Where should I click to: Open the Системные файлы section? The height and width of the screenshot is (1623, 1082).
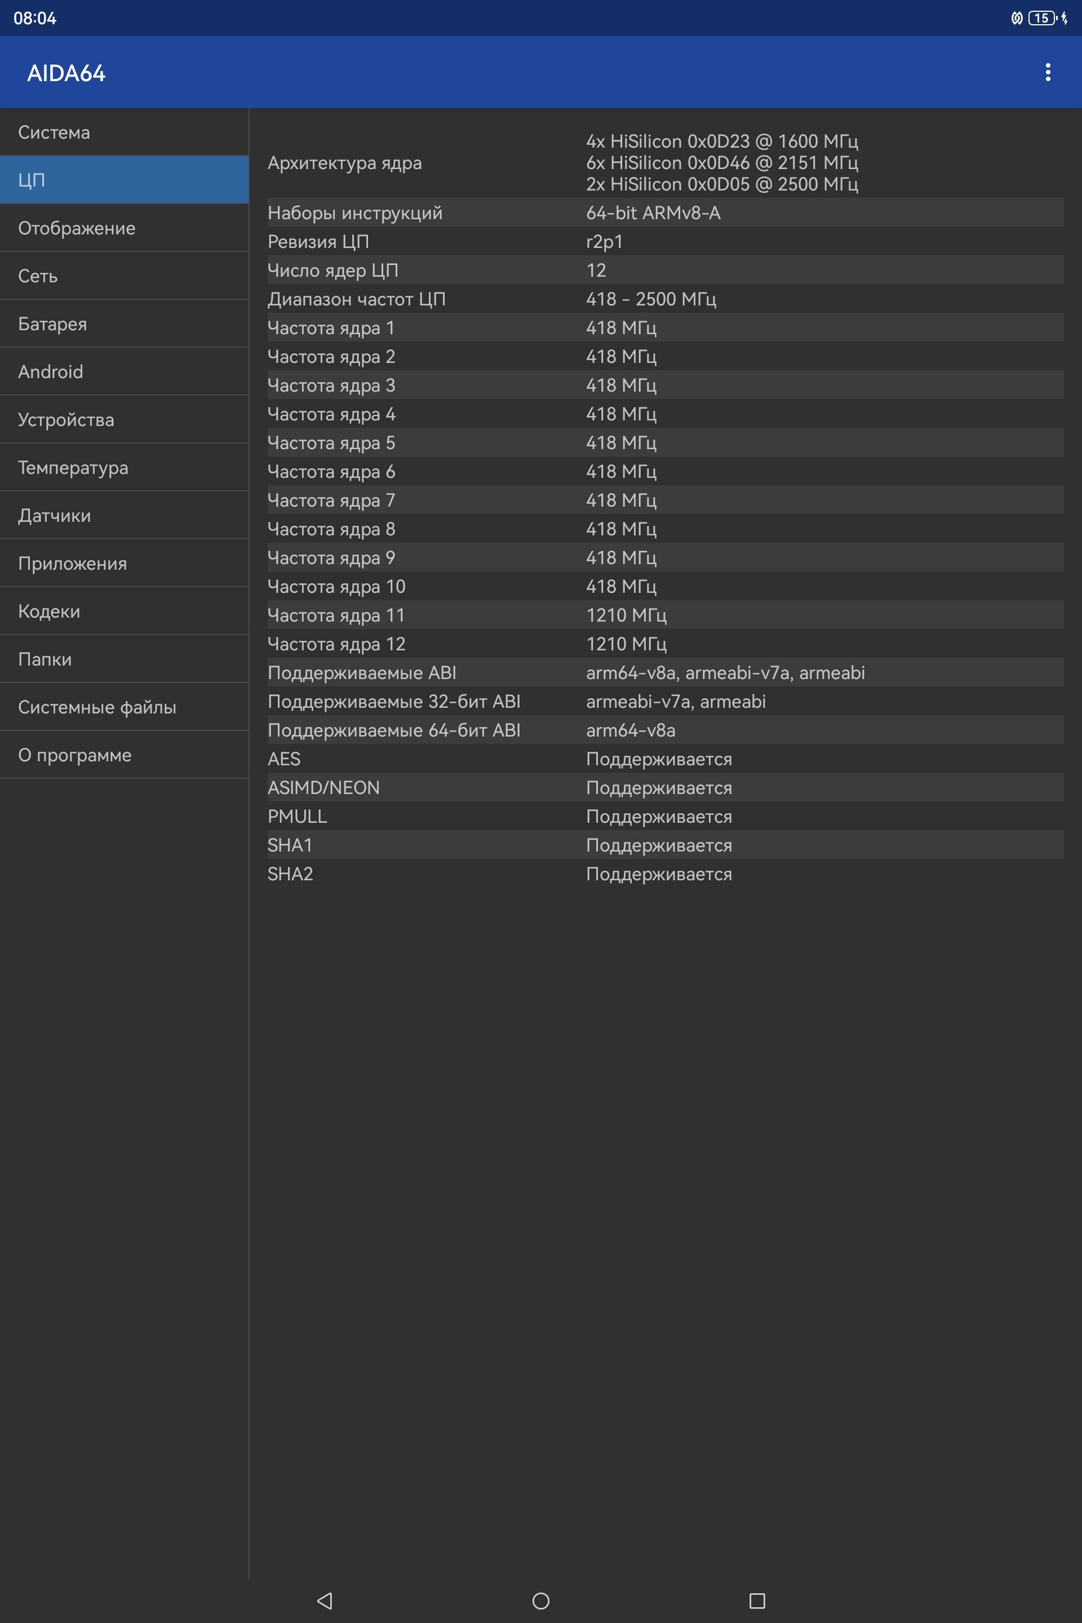coord(124,707)
